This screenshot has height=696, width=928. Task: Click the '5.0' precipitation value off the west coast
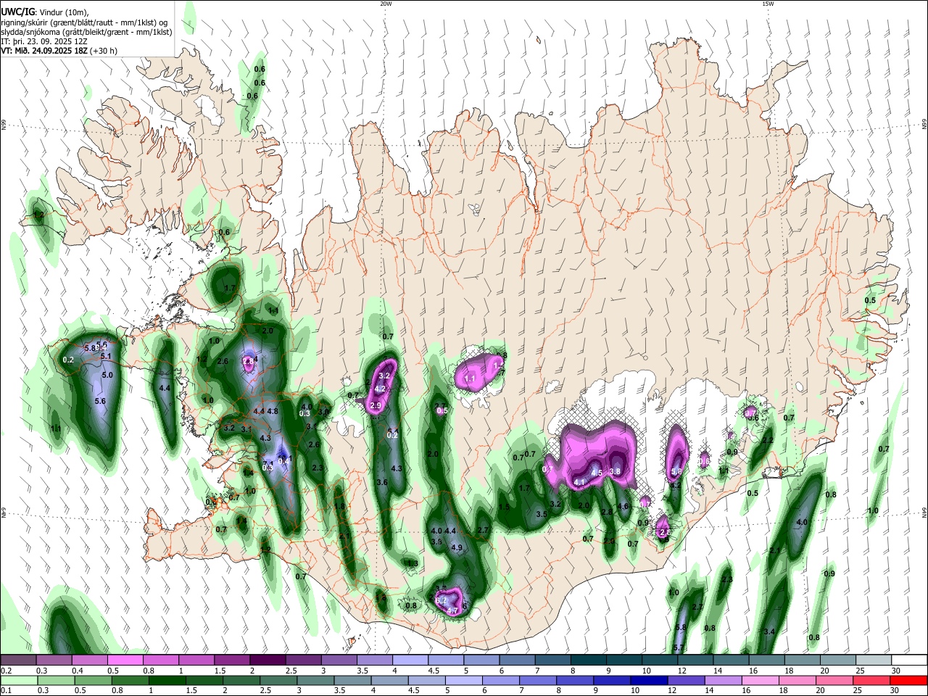(x=107, y=375)
